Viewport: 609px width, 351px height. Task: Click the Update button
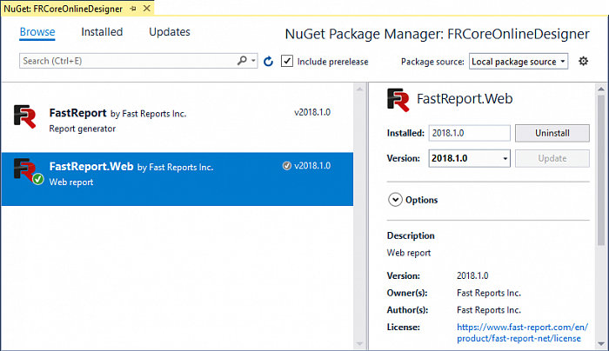[552, 158]
